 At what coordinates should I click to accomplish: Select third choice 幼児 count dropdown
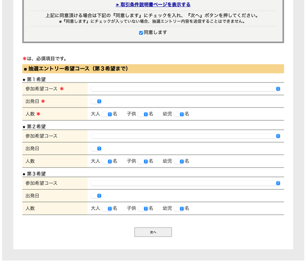[179, 208]
